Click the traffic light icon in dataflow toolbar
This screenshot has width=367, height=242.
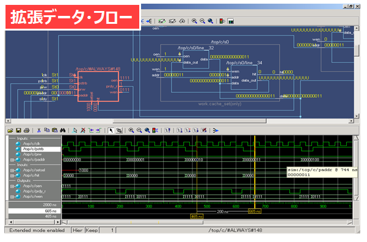[x=222, y=21]
